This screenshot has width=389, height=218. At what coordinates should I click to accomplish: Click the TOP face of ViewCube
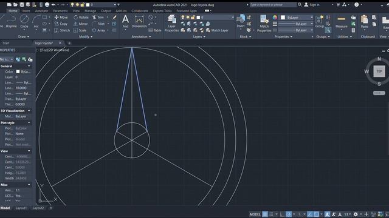(x=379, y=71)
